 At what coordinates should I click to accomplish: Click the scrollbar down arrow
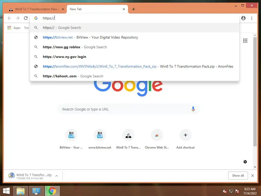pos(255,167)
